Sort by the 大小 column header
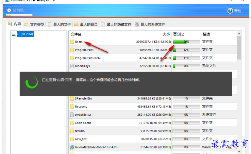The width and height of the screenshot is (251, 154). coord(166,34)
